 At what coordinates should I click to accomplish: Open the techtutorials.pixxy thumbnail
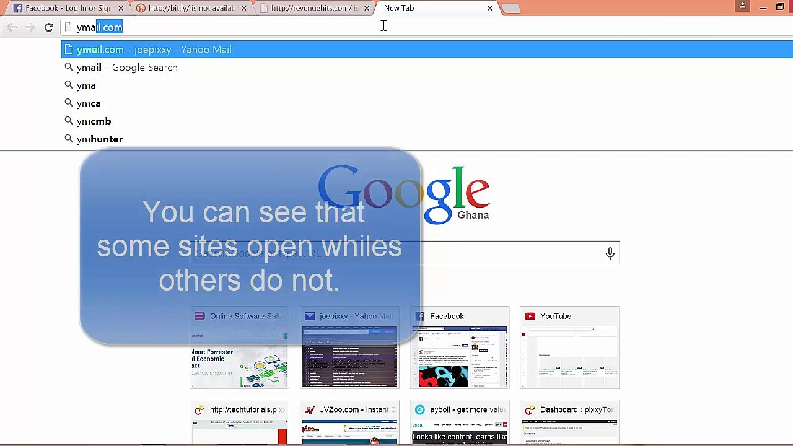239,423
